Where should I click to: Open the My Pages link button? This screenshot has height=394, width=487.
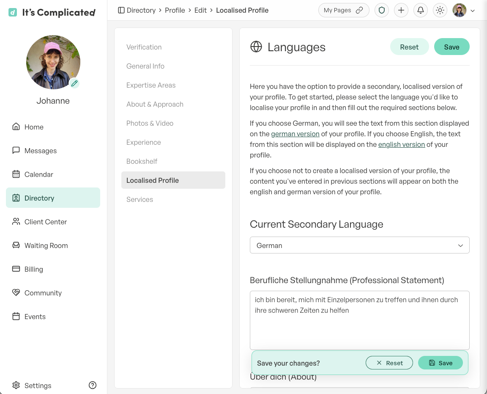tap(344, 10)
